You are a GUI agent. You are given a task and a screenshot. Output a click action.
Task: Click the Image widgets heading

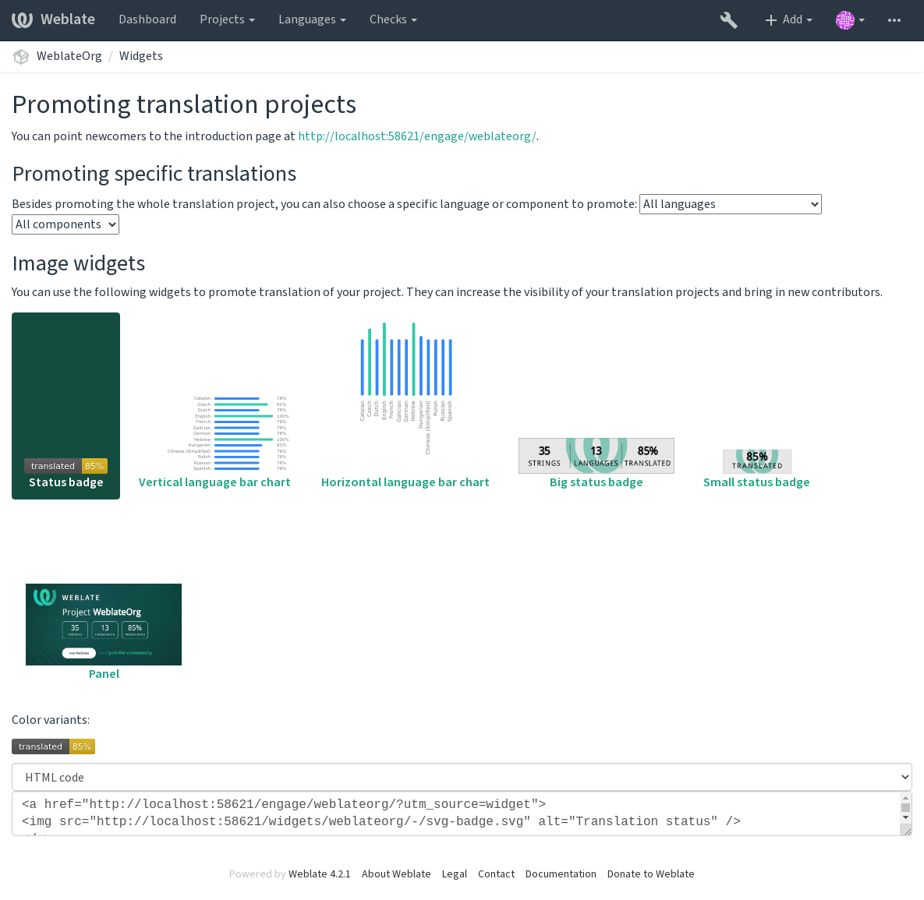(x=79, y=263)
